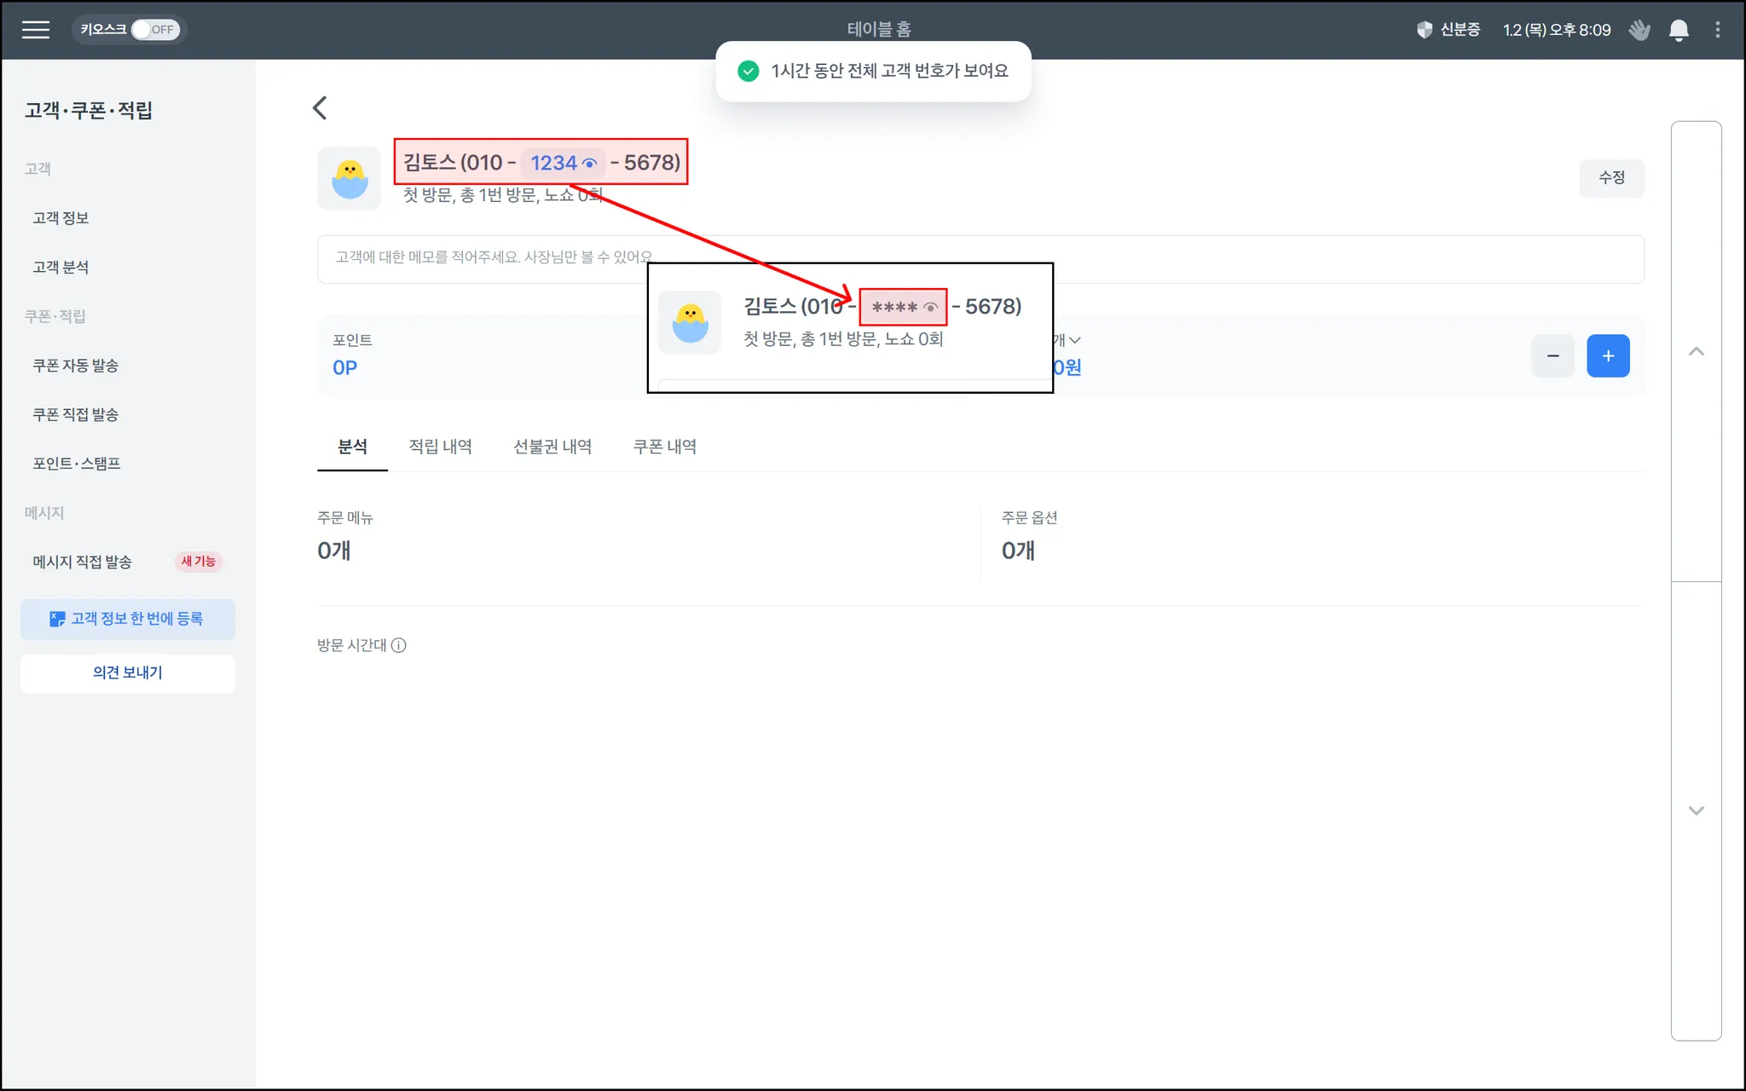
Task: Click the blue plus button
Action: [x=1607, y=356]
